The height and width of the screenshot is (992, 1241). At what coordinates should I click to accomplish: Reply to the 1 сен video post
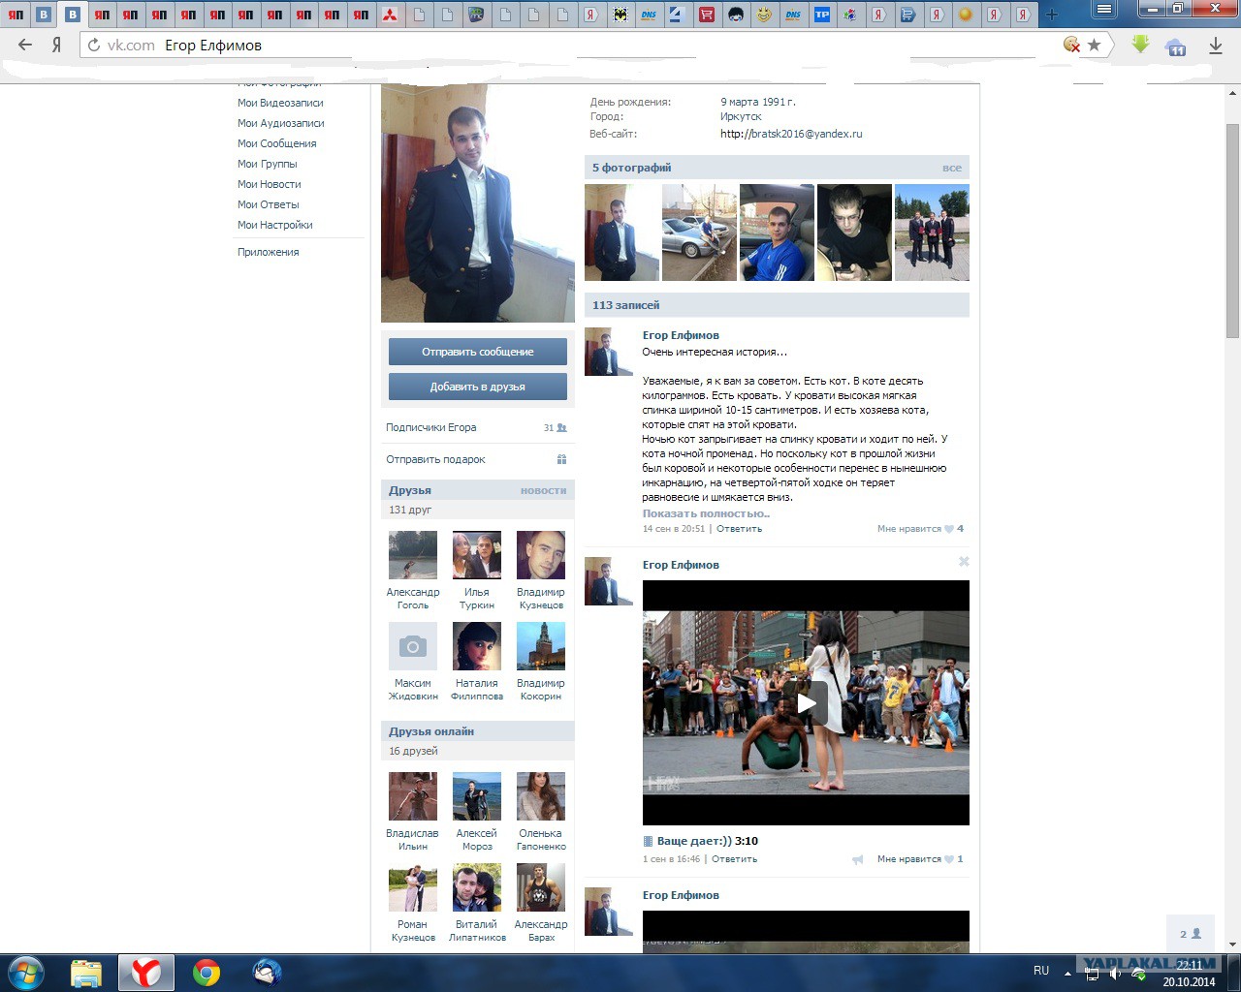[735, 859]
